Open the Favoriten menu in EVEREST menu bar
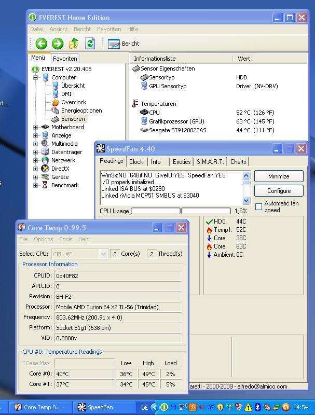315x415 pixels. (x=109, y=29)
